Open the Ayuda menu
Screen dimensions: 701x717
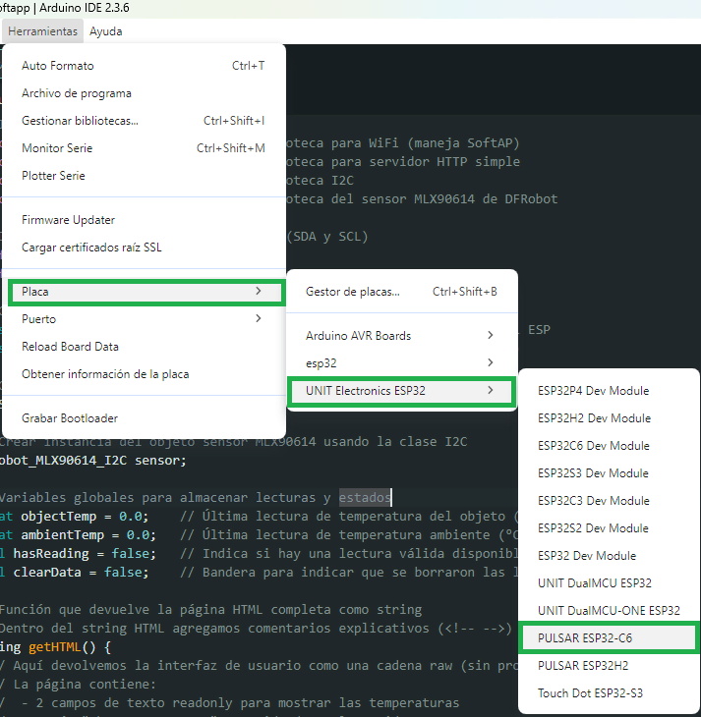pyautogui.click(x=106, y=31)
